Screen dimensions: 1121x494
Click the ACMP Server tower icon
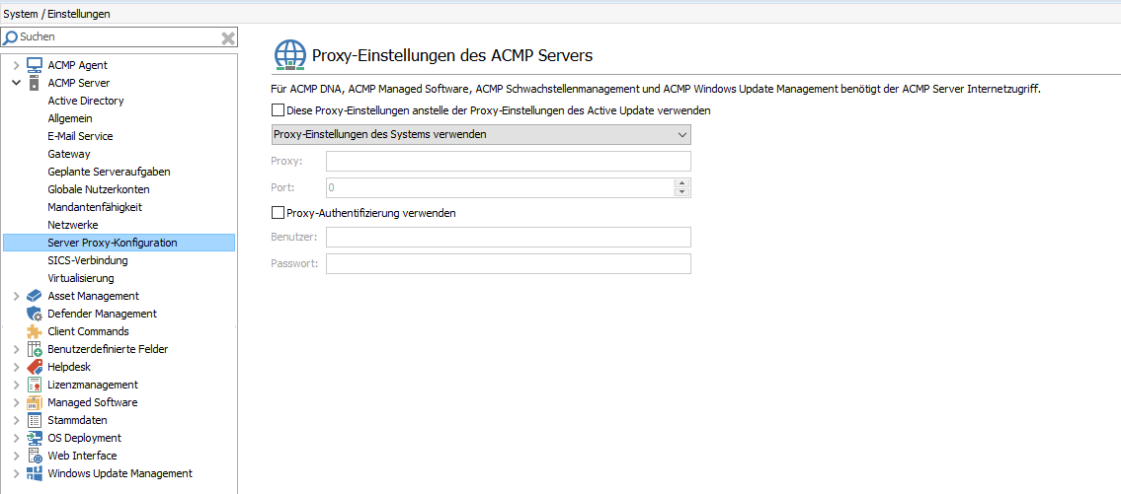(34, 83)
